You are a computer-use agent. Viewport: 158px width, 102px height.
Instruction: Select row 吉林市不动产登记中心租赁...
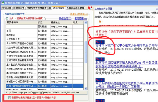(x=45, y=43)
